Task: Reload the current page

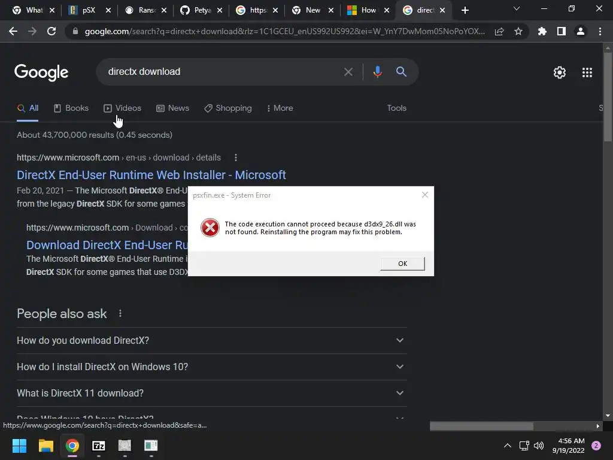Action: pyautogui.click(x=51, y=31)
